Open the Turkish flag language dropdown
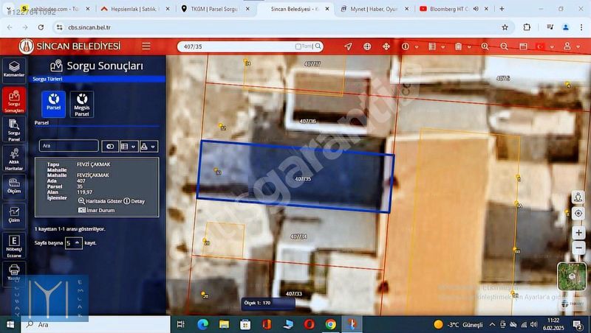 point(543,46)
